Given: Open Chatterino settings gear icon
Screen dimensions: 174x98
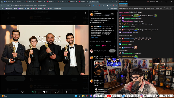Looking at the screenshot, I should pyautogui.click(x=157, y=2).
